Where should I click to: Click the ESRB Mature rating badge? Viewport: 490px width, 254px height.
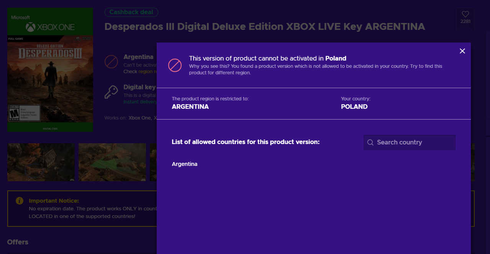(14, 114)
